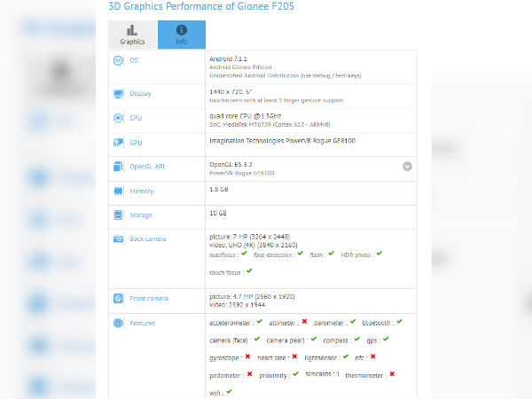The image size is (532, 399).
Task: Click the touch focus check mark
Action: [x=249, y=270]
